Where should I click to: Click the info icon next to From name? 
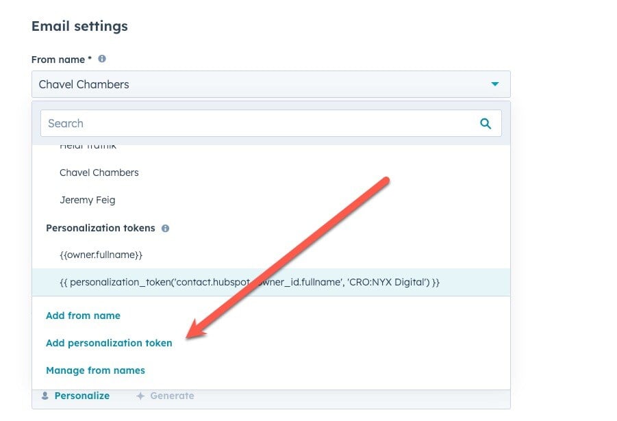pos(101,59)
